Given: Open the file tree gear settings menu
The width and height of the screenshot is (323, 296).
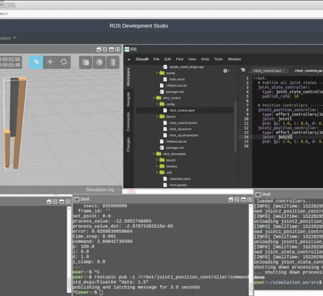Looking at the screenshot, I should 226,71.
